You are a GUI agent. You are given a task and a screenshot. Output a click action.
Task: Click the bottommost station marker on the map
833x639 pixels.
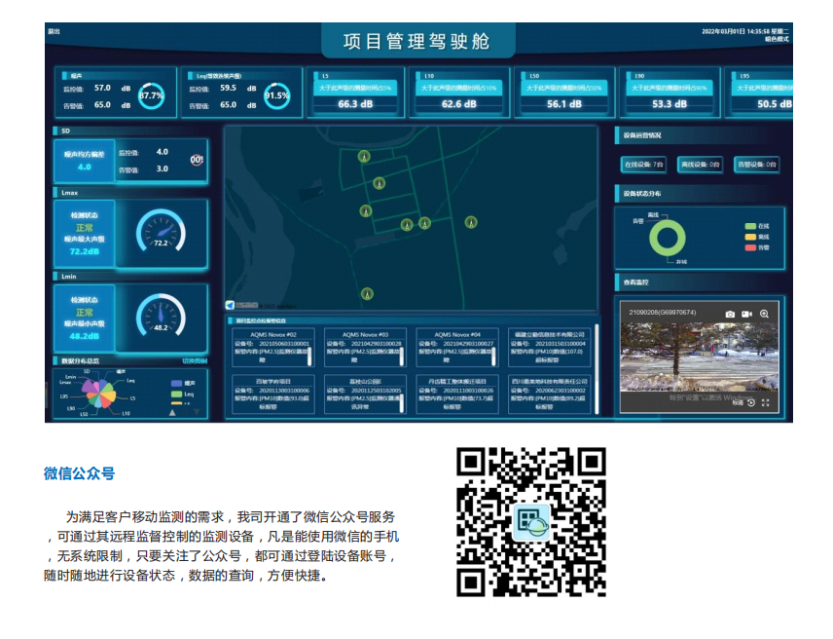[x=367, y=293]
